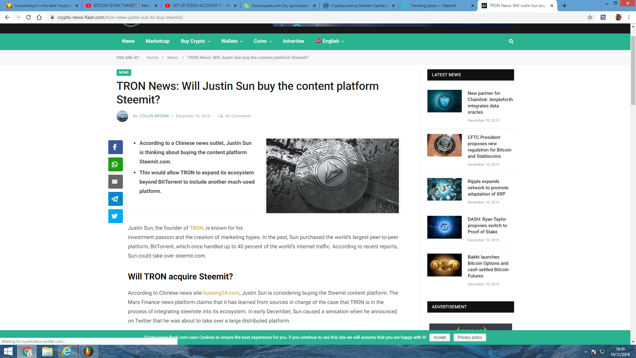Click the browser Home icon
Viewport: 636px width, 358px height.
[39, 17]
